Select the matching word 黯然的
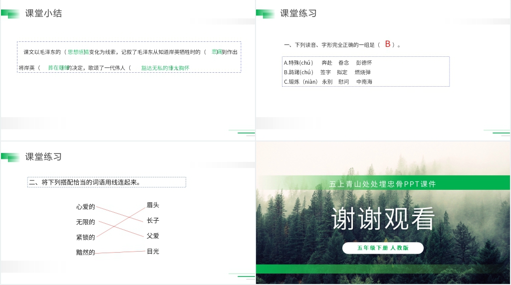The height and width of the screenshot is (285, 511). click(85, 252)
